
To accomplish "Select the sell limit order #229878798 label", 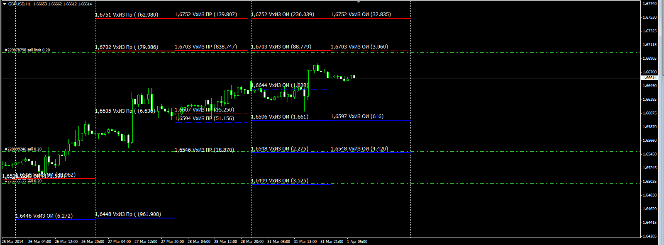I will [x=27, y=50].
